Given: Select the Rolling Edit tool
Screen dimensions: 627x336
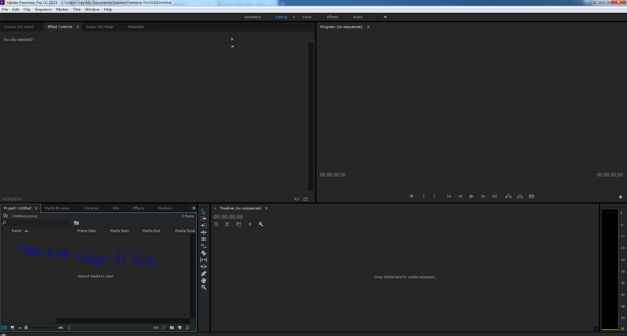Looking at the screenshot, I should click(x=203, y=239).
